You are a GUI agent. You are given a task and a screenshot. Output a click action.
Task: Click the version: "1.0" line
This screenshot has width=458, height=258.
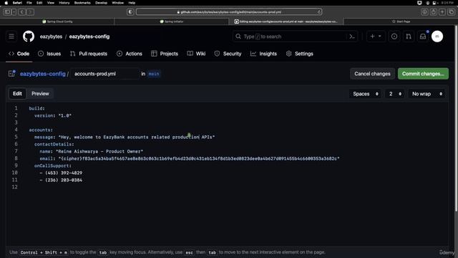(x=53, y=115)
